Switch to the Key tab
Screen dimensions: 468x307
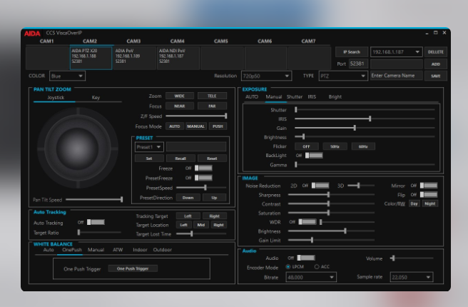tap(96, 98)
